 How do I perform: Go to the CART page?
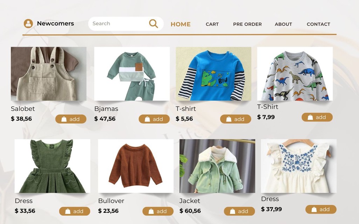pos(212,24)
